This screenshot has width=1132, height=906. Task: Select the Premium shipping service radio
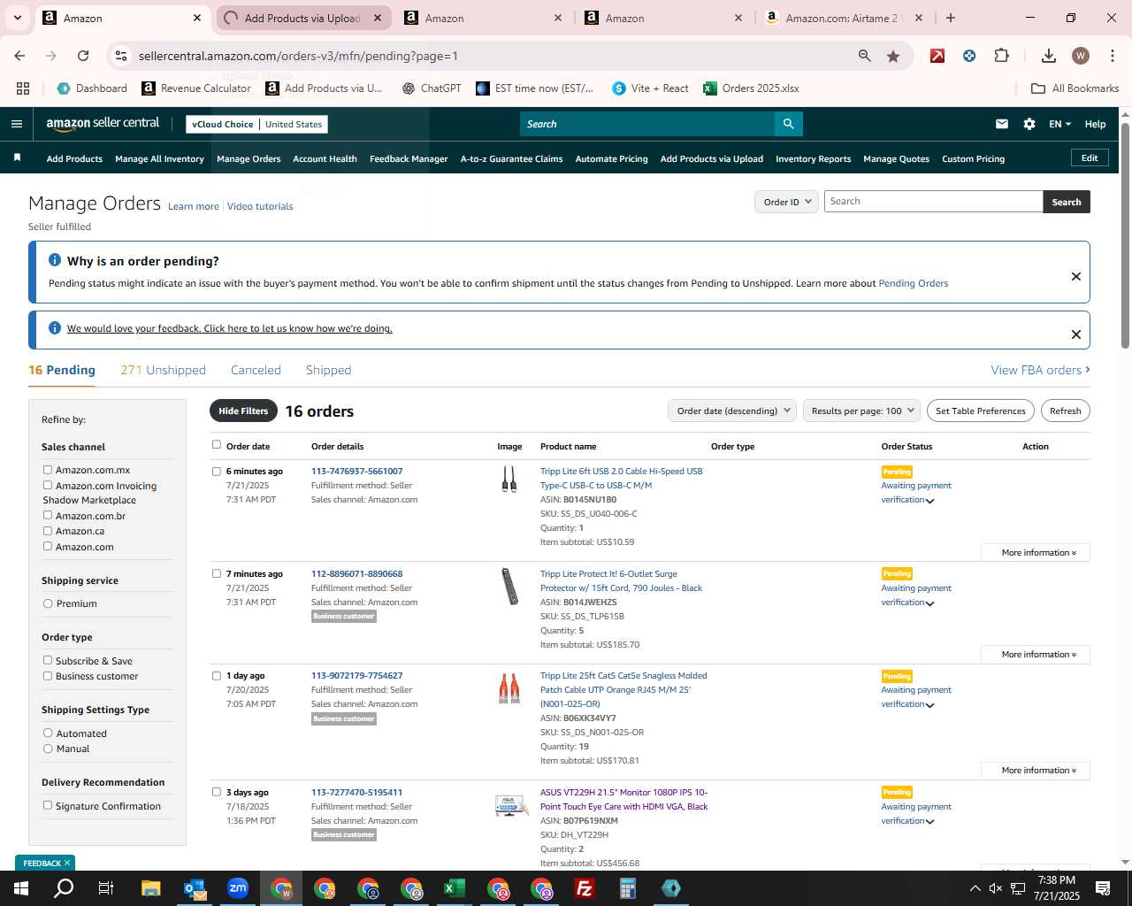coord(48,603)
